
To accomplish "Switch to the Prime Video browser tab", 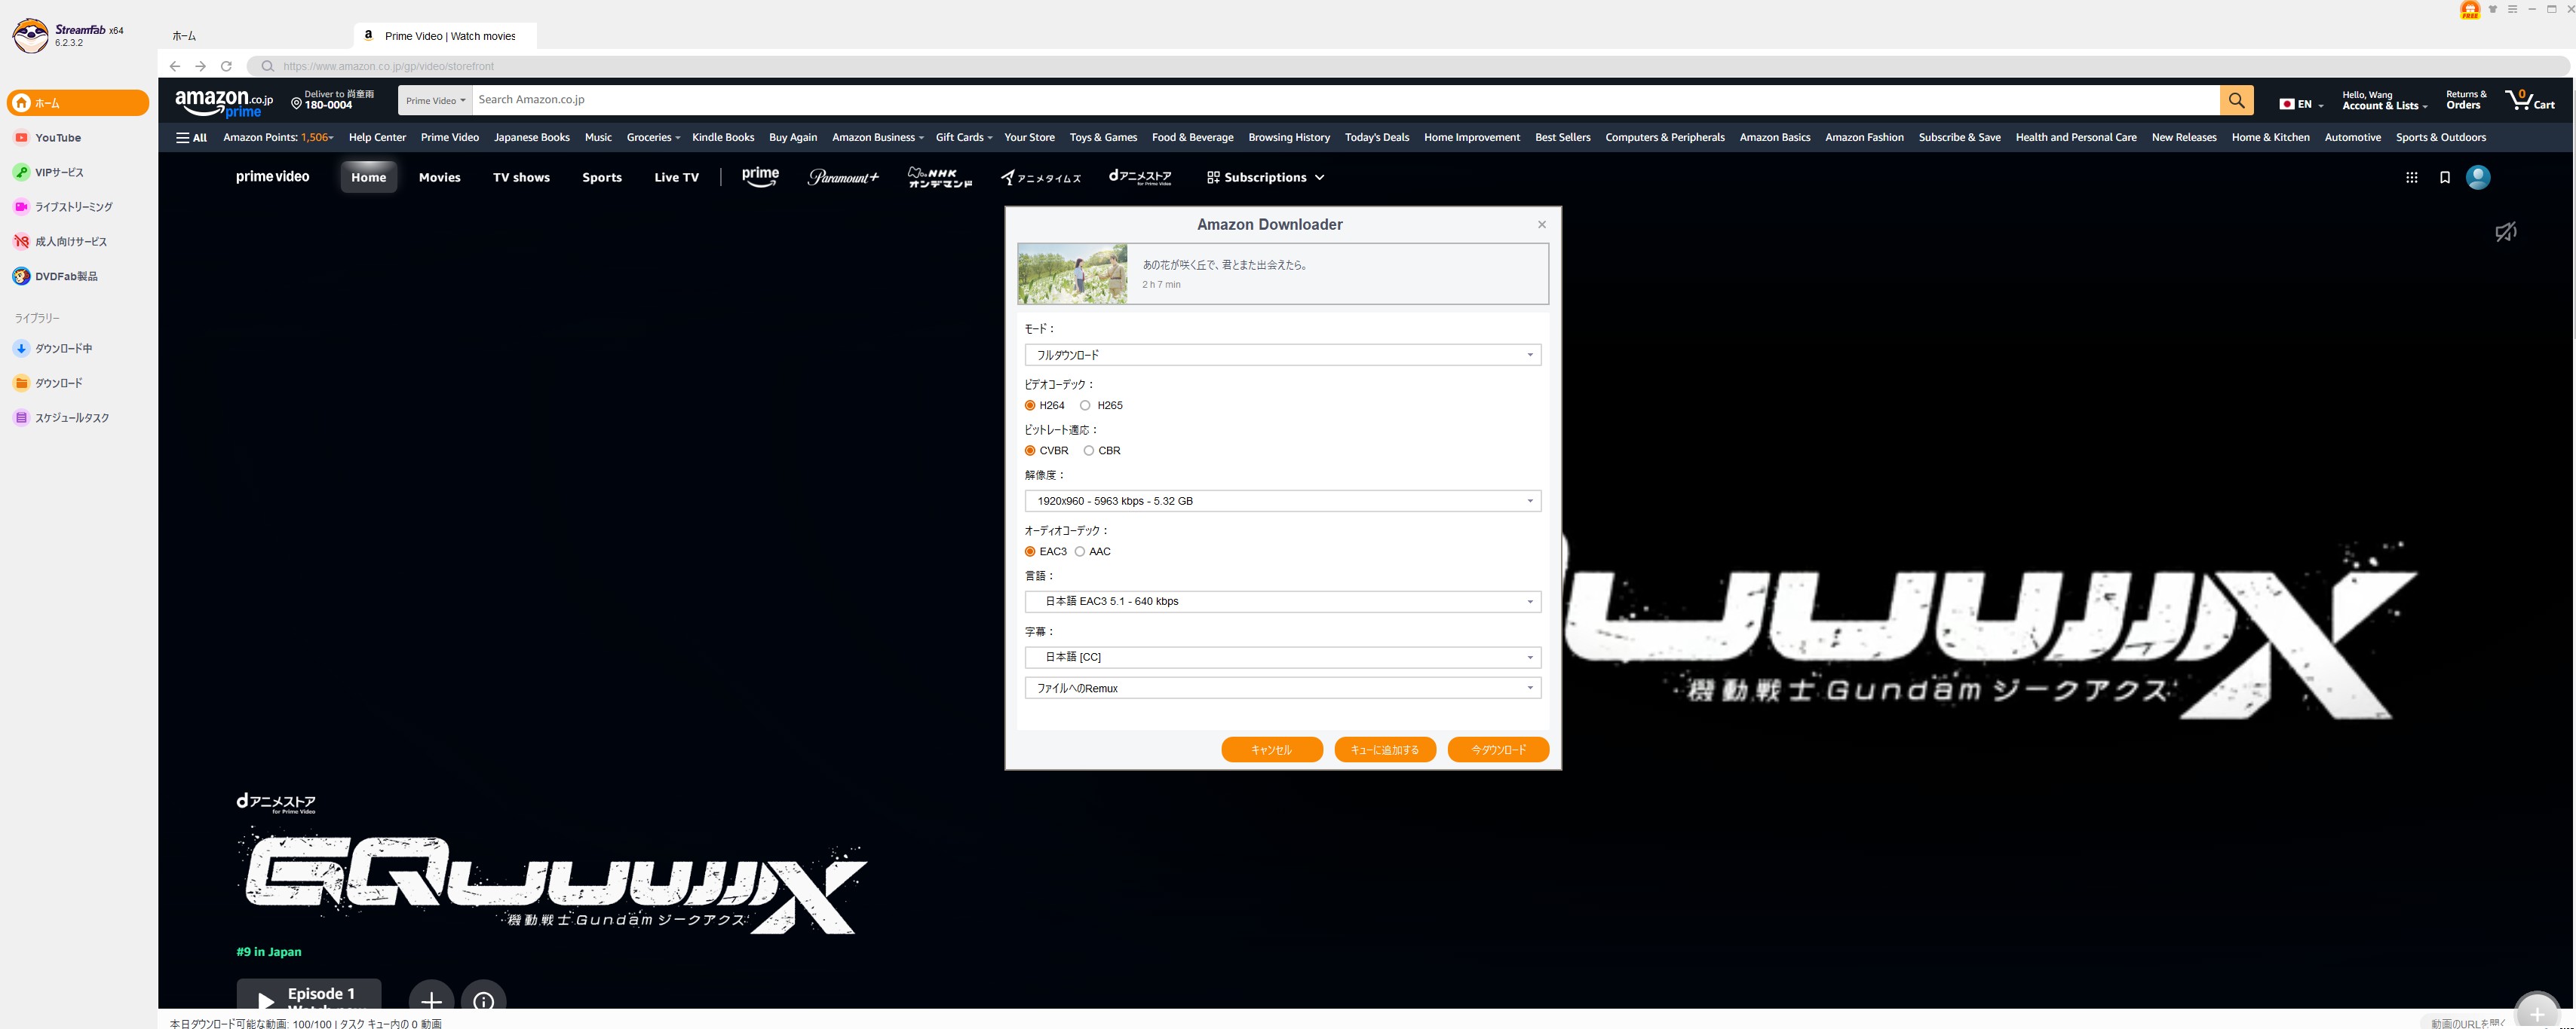I will click(445, 36).
